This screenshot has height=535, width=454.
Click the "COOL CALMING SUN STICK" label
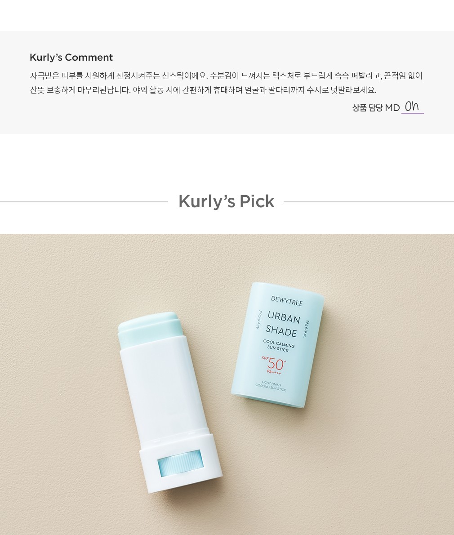click(x=278, y=345)
